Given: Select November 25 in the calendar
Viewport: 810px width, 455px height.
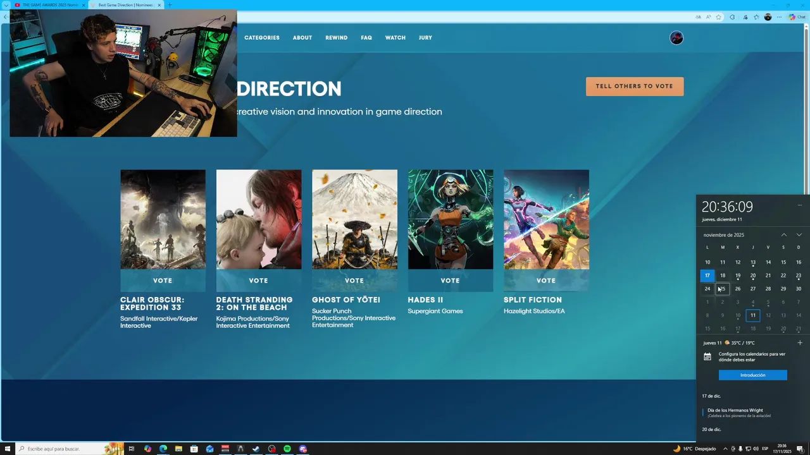Looking at the screenshot, I should [723, 289].
